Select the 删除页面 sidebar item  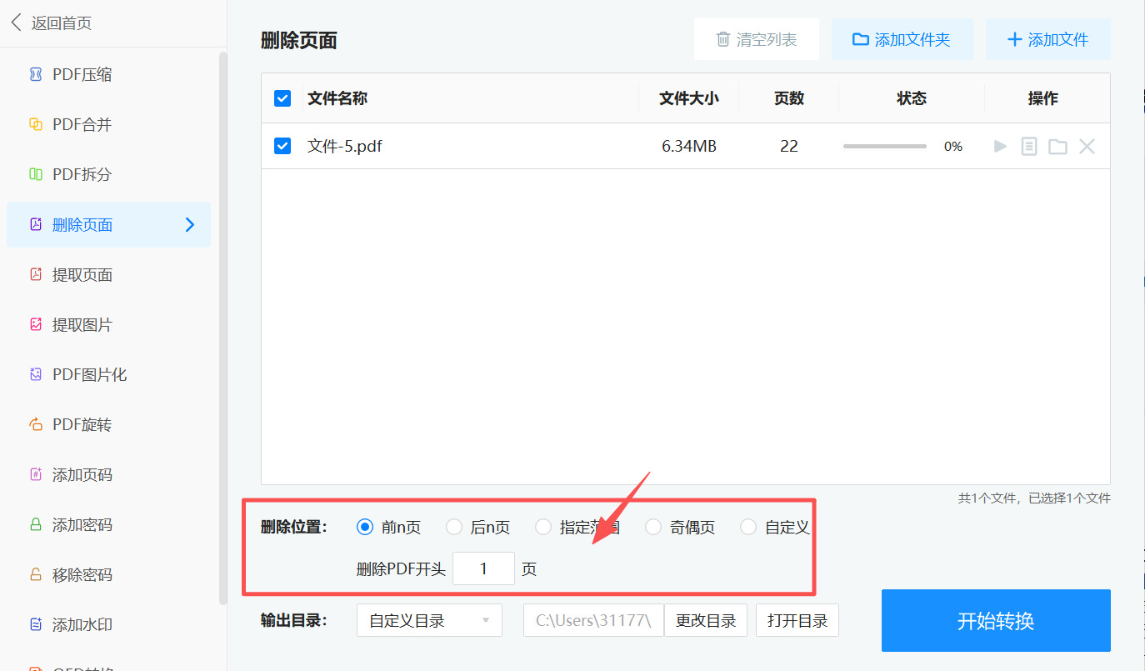click(x=108, y=225)
